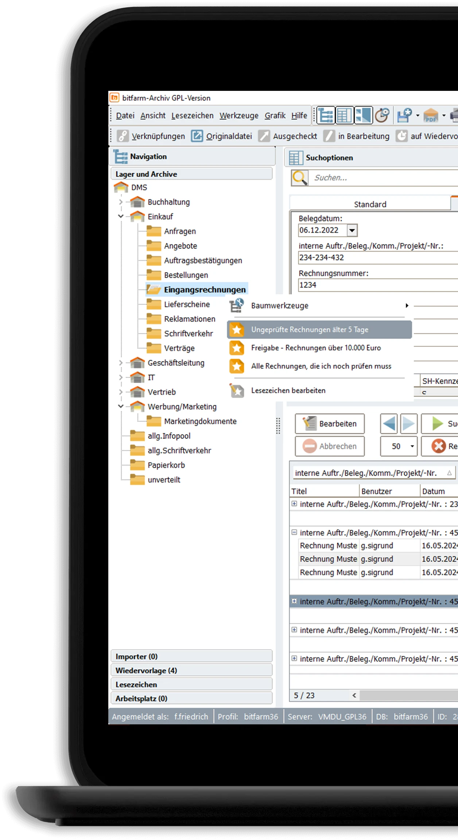Select 'Ungeprüfte Rechnungen älter 5 Tage' bookmark
The image size is (458, 839).
point(319,330)
